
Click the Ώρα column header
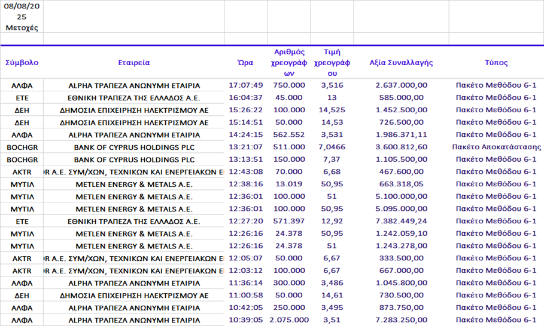click(245, 62)
